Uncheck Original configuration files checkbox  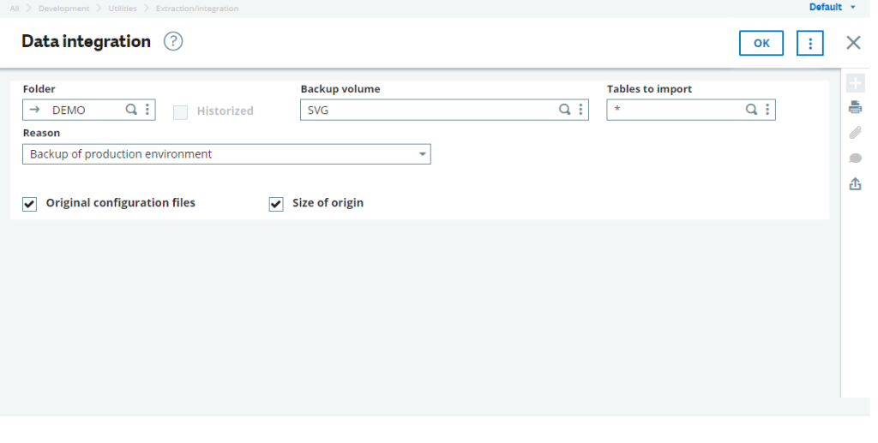[x=30, y=204]
